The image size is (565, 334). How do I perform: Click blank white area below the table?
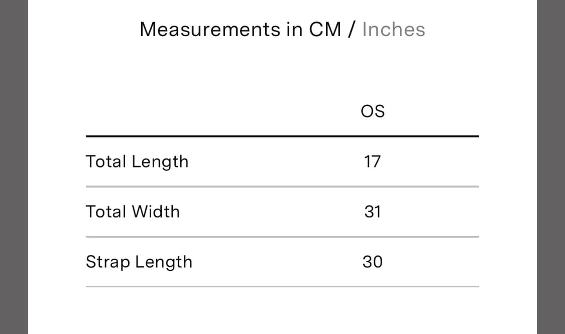click(x=282, y=311)
